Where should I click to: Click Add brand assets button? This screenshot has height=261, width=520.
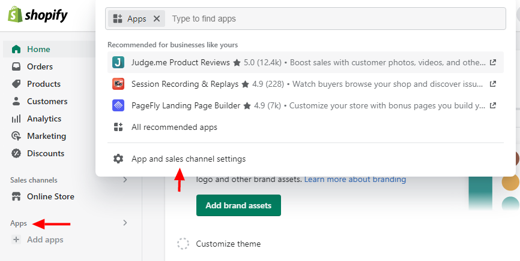238,205
